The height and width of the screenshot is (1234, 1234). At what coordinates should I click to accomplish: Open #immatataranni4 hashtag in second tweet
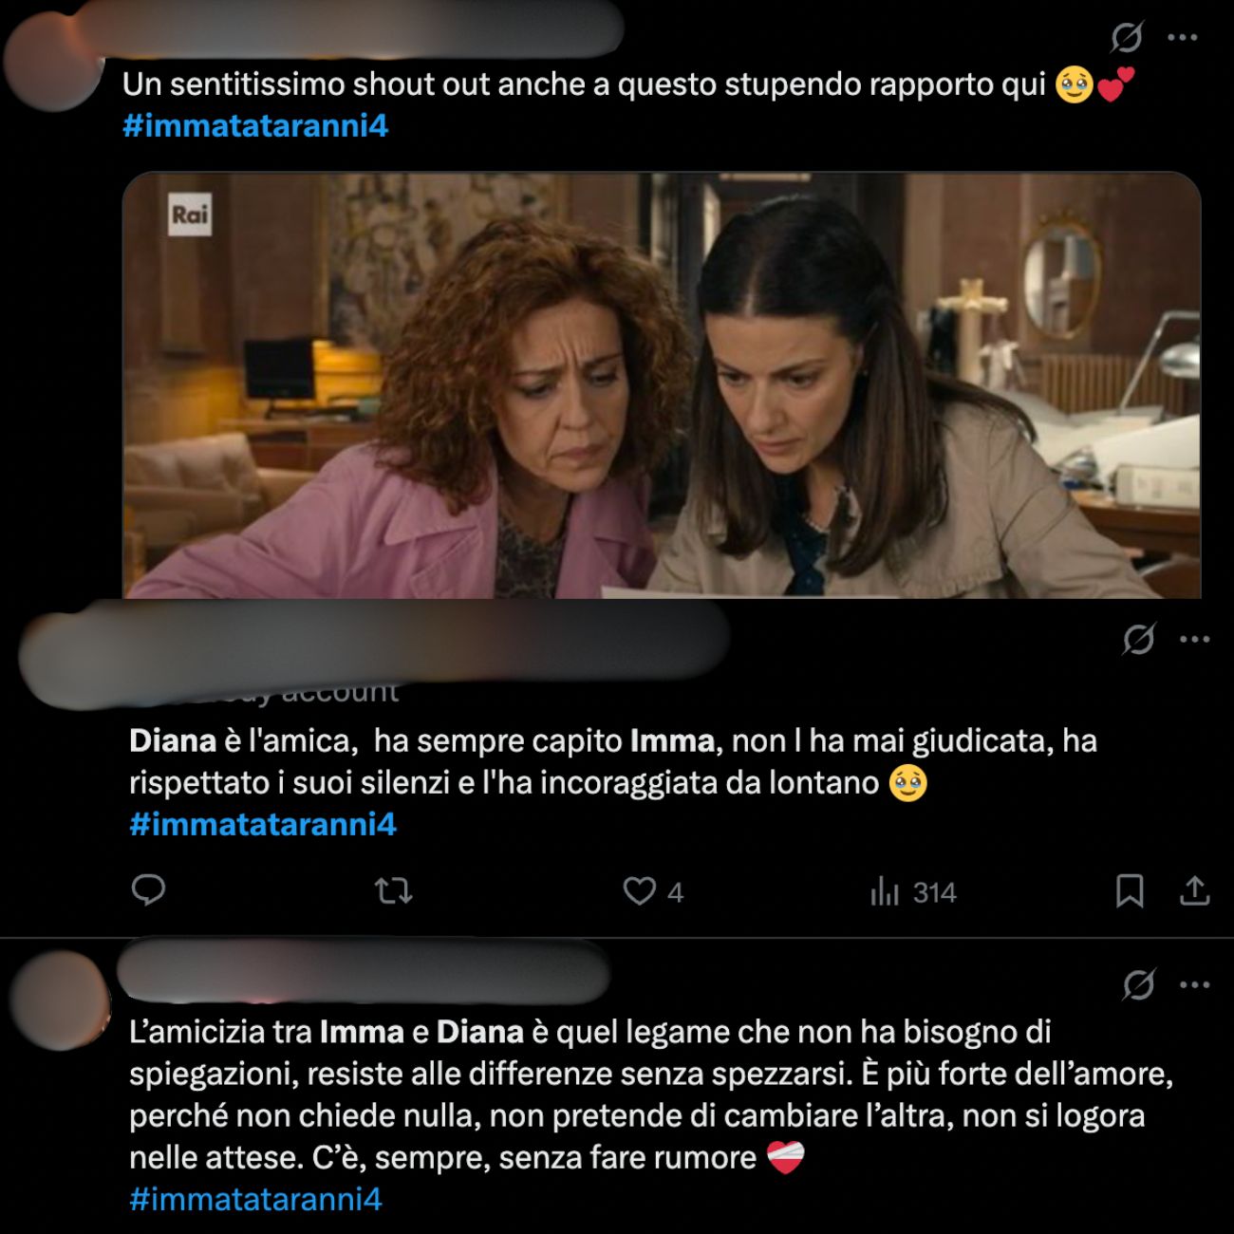(x=263, y=824)
